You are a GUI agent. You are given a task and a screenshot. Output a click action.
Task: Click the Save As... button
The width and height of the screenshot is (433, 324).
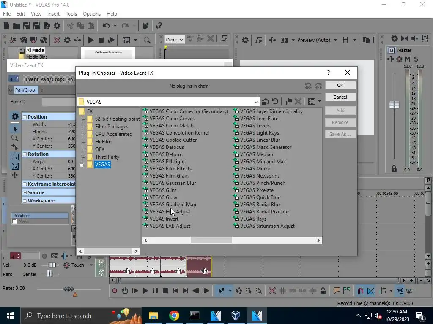(x=340, y=134)
